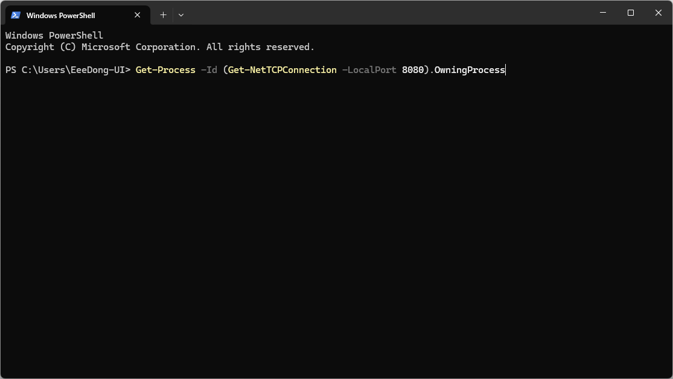Click the 8080 port value

pyautogui.click(x=413, y=70)
